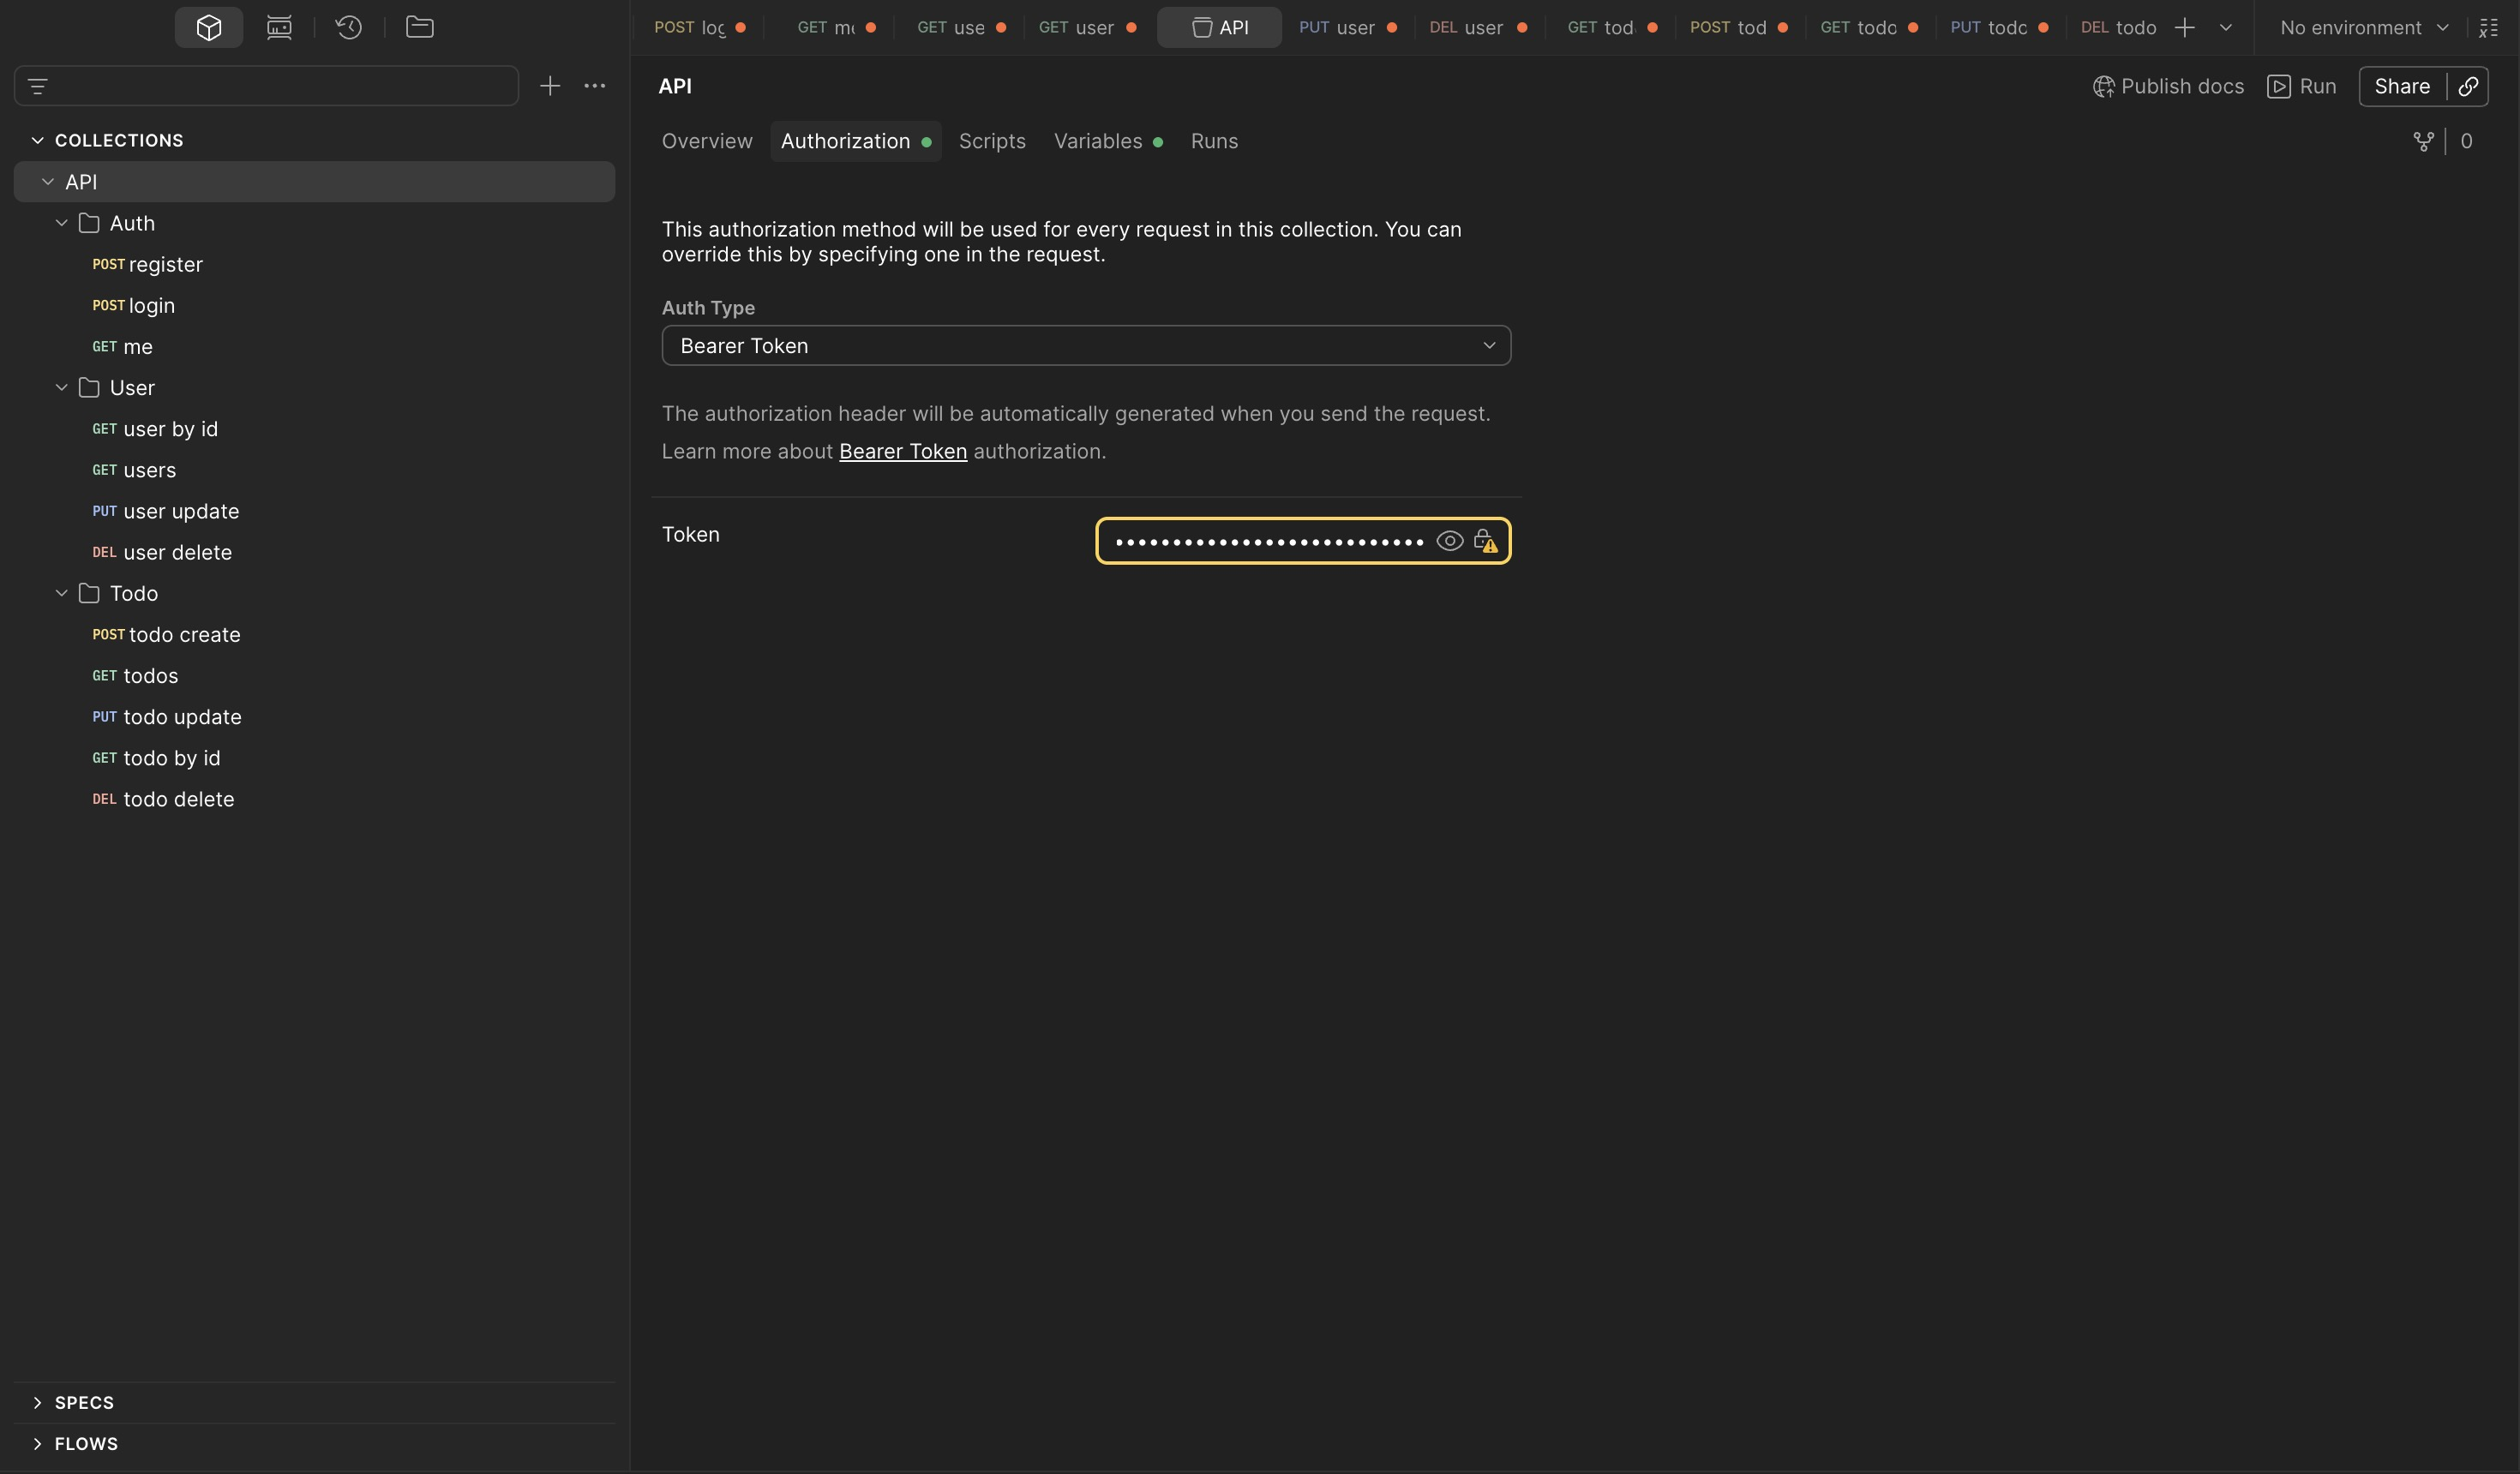
Task: Click the Auth folder icon
Action: point(89,223)
